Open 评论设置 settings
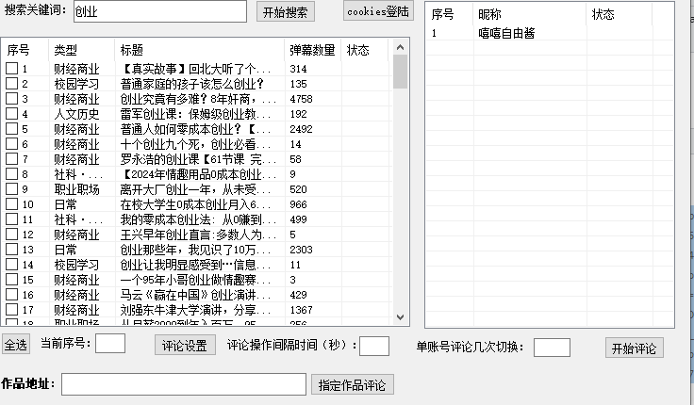This screenshot has width=694, height=405. coord(186,346)
